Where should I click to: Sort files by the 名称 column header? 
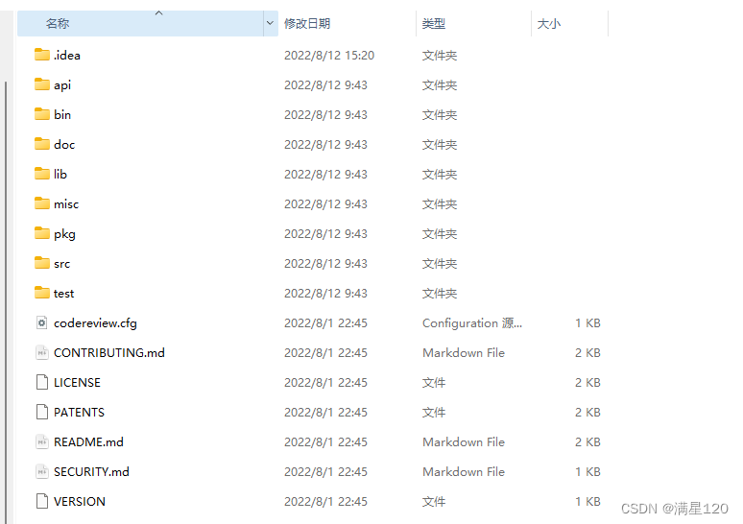pyautogui.click(x=141, y=23)
